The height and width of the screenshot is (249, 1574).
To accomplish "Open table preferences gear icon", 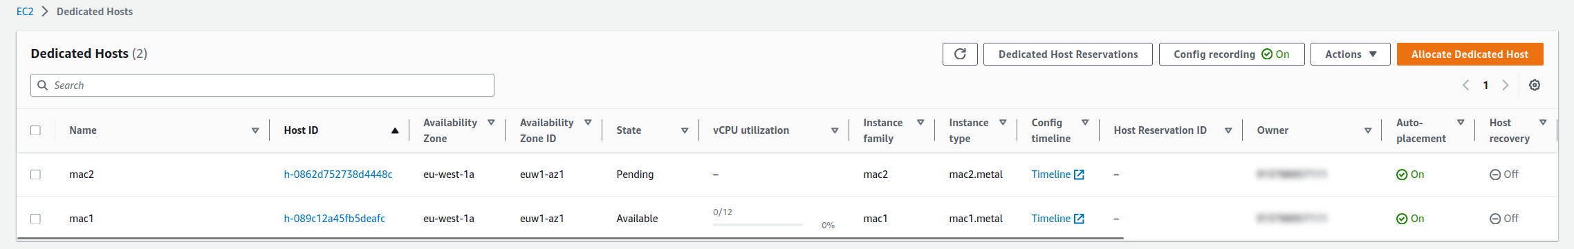I will pos(1535,86).
